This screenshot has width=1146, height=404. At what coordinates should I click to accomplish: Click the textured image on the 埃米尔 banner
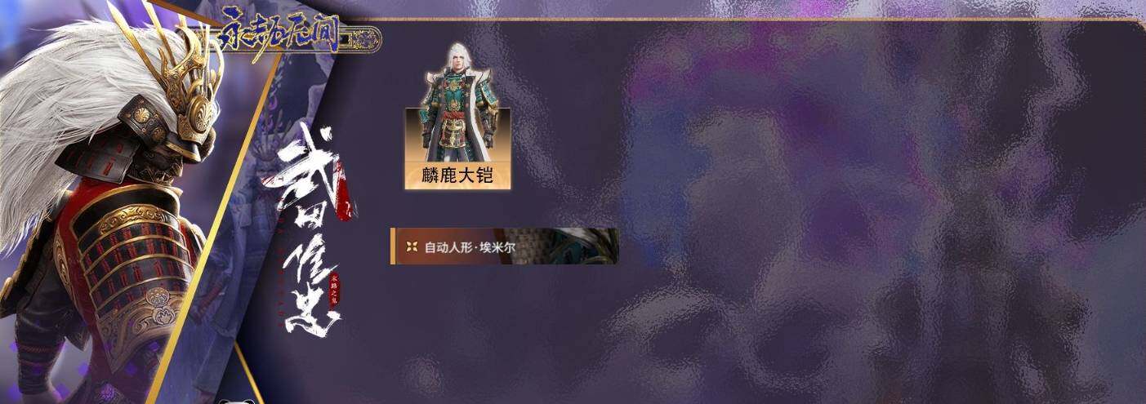coord(572,246)
